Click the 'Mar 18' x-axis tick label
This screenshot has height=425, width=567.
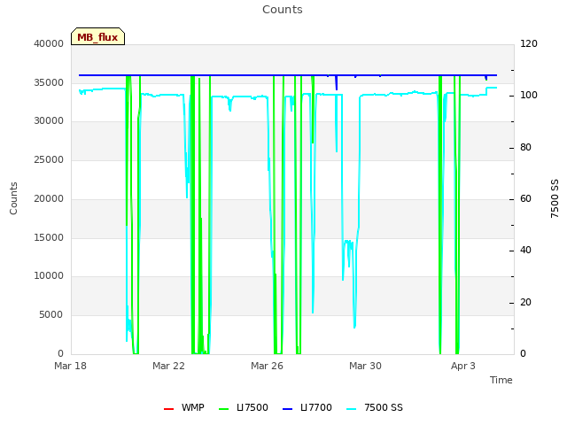pos(71,366)
